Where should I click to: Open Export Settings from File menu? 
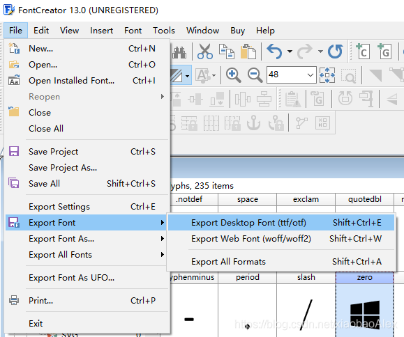pyautogui.click(x=87, y=206)
